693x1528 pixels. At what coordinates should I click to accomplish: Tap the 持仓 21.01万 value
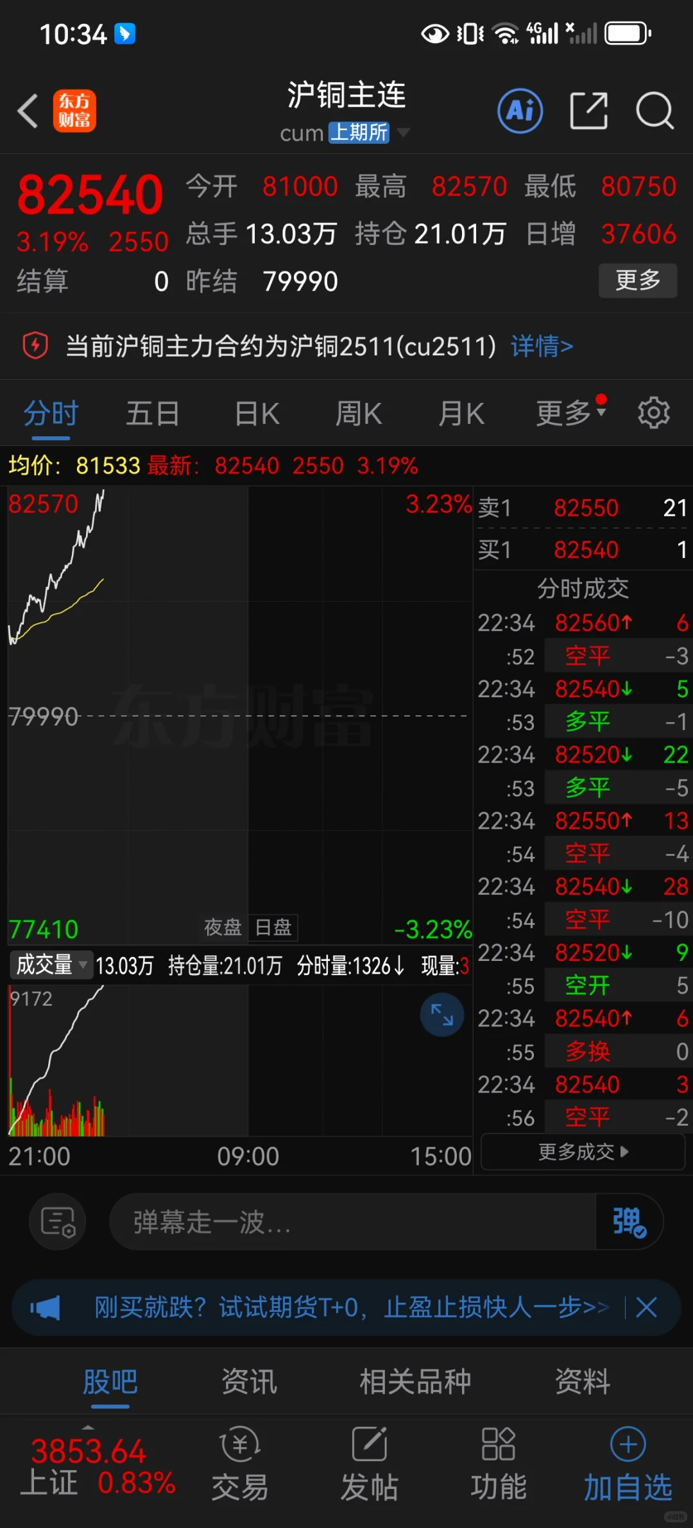pos(459,234)
